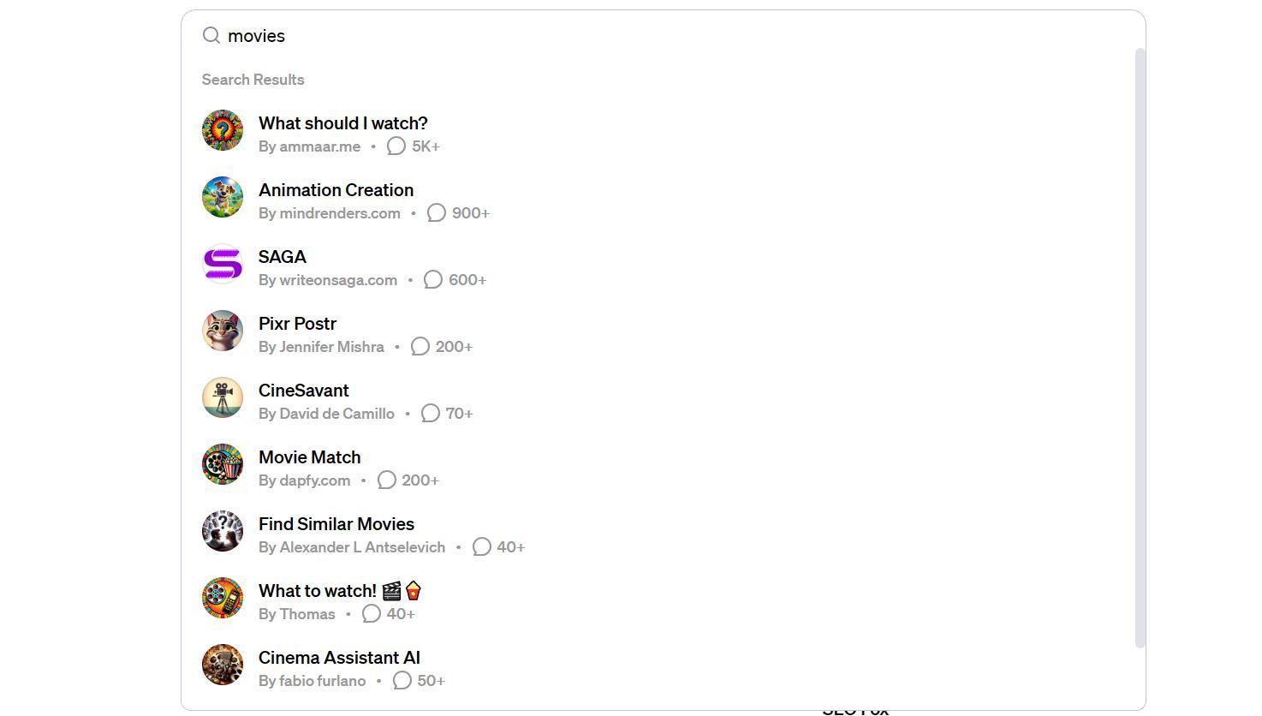Open the Movie Match result entry
This screenshot has height=716, width=1262.
pos(309,456)
